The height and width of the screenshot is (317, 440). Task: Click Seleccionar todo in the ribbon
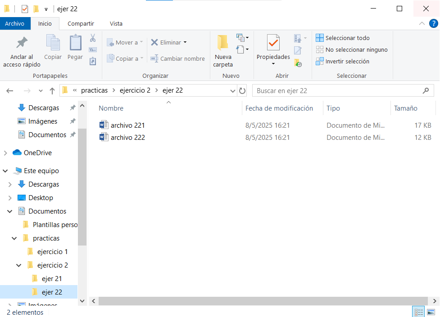343,38
